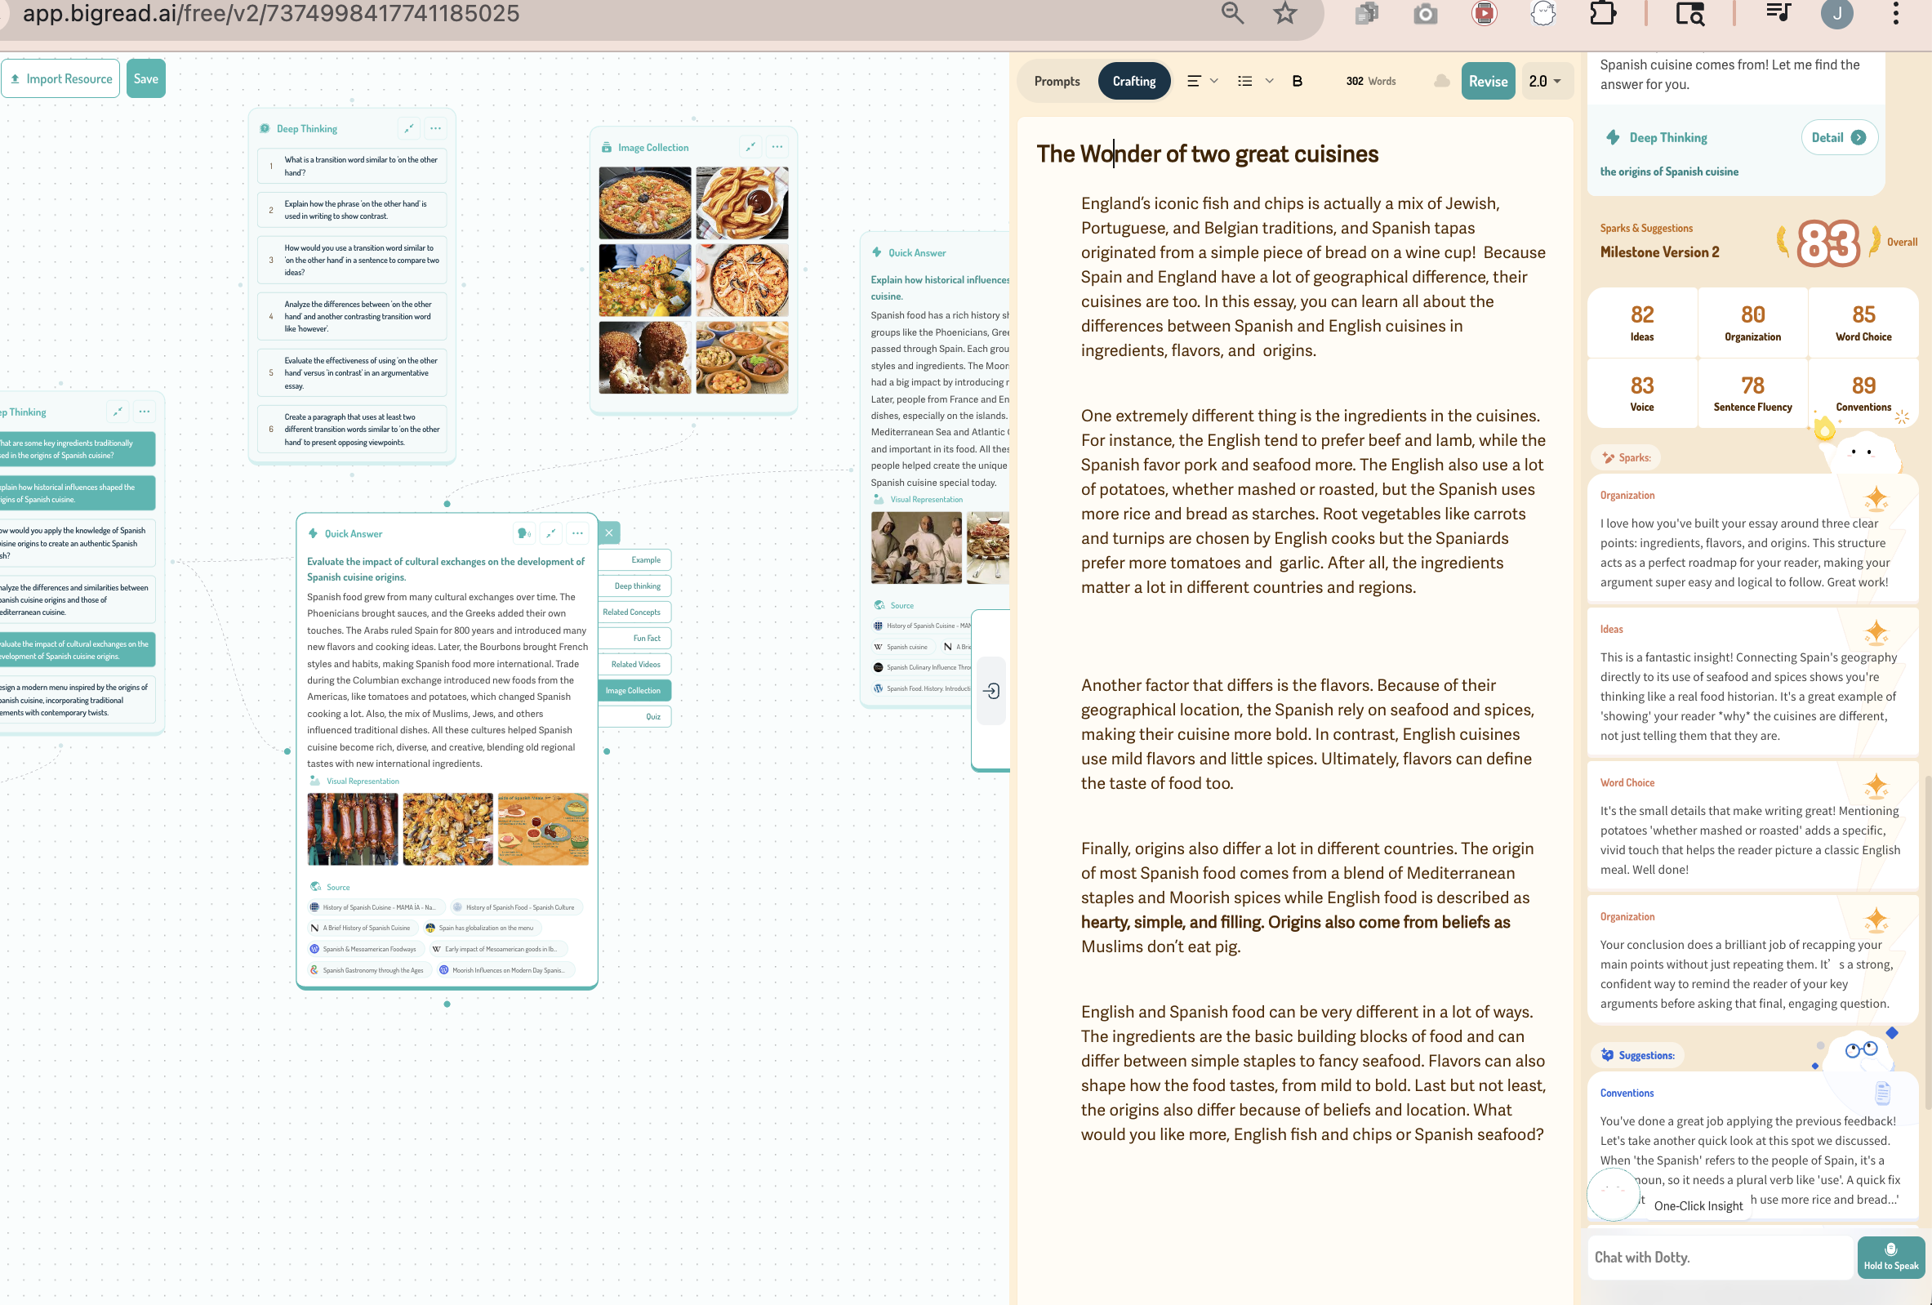Toggle the Related Videos option
Viewport: 1932px width, 1305px height.
[635, 664]
